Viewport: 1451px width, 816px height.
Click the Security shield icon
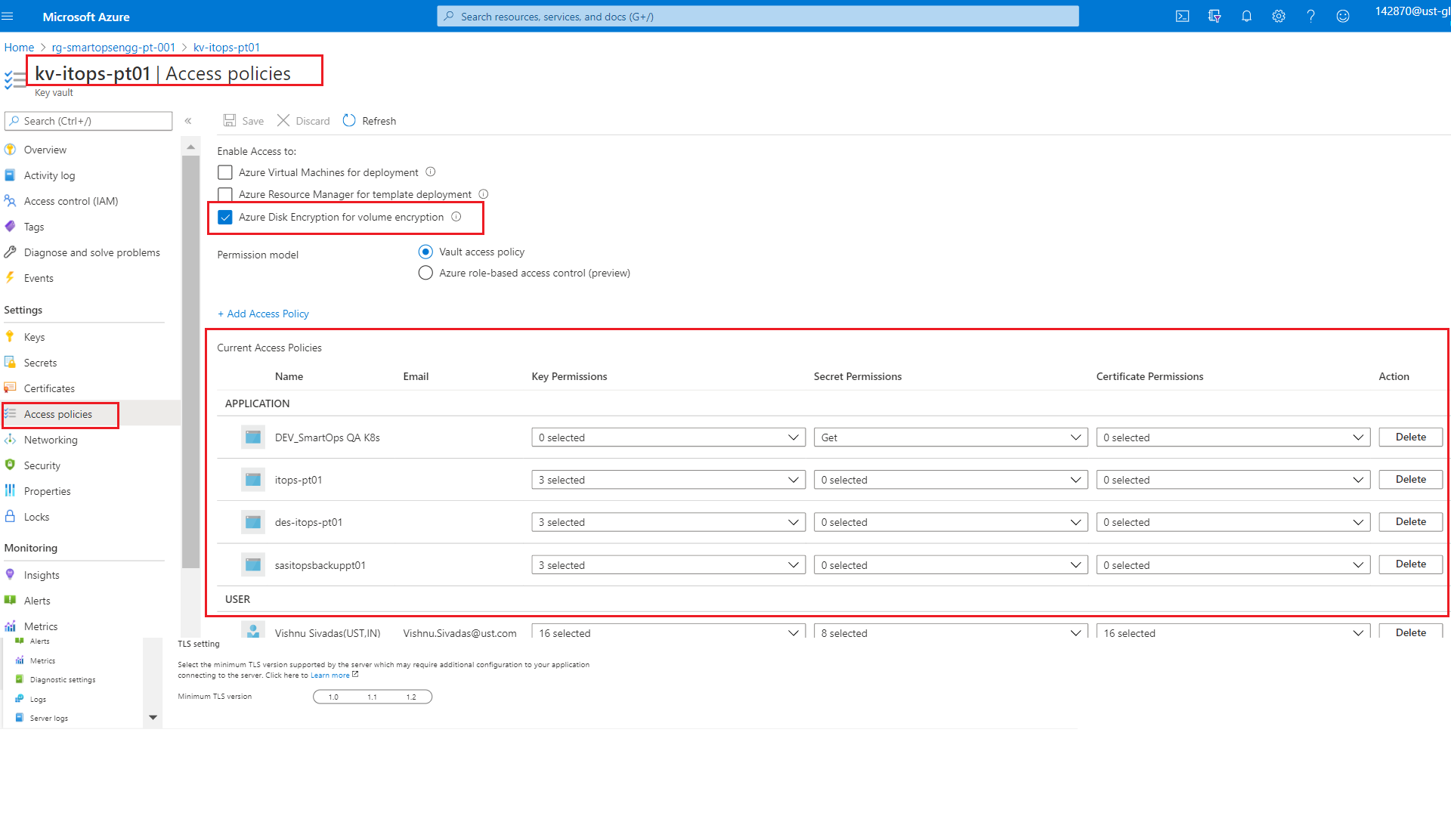coord(10,465)
